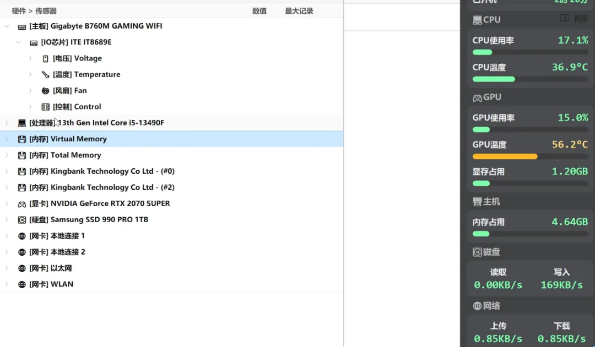Click memory icon for Kingbank (#0)
Image resolution: width=595 pixels, height=347 pixels.
click(x=22, y=172)
